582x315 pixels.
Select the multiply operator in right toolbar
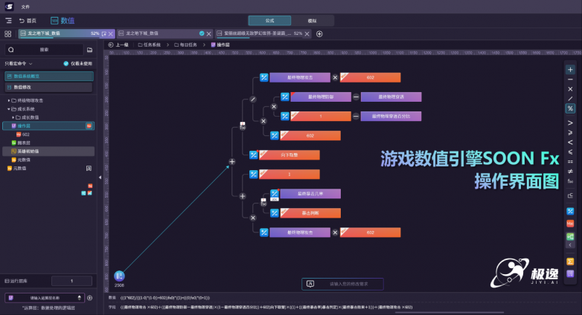(570, 88)
